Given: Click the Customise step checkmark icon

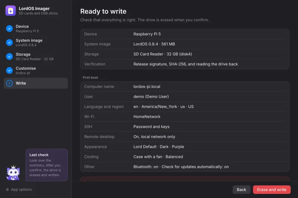Looking at the screenshot, I should [9, 71].
